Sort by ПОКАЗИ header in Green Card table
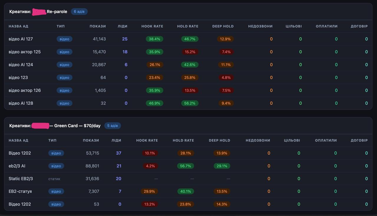This screenshot has height=216, width=377. (x=91, y=140)
